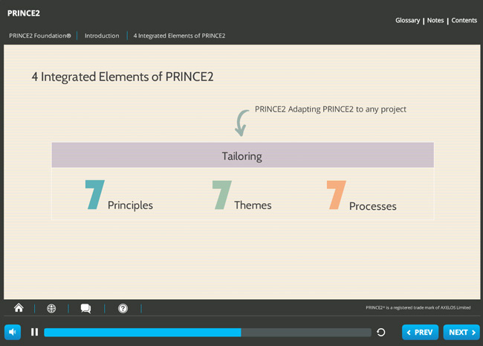
Task: Click the Tailoring banner
Action: click(243, 155)
